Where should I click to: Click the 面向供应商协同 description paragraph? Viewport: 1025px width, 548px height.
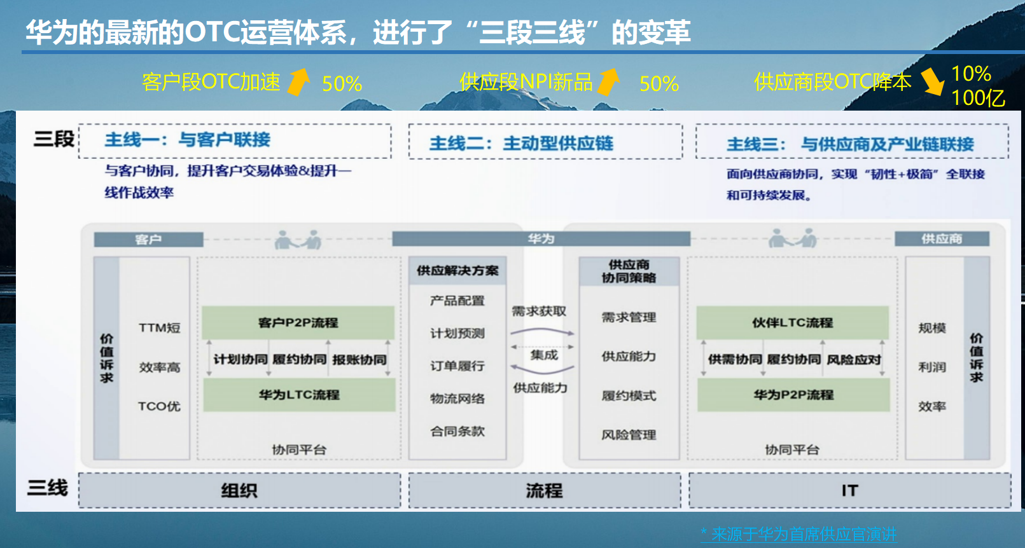coord(856,184)
